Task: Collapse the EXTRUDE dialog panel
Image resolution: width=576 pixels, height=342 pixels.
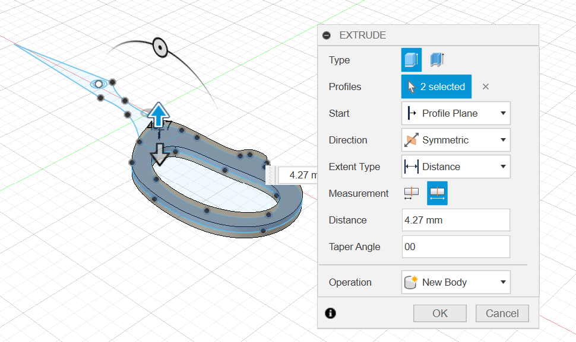Action: [x=326, y=35]
